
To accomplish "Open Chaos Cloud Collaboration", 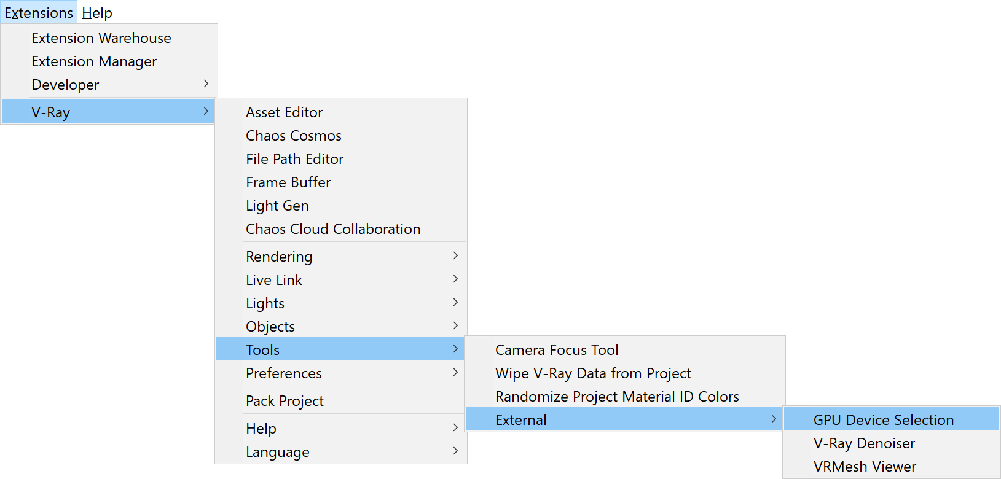I will point(341,229).
